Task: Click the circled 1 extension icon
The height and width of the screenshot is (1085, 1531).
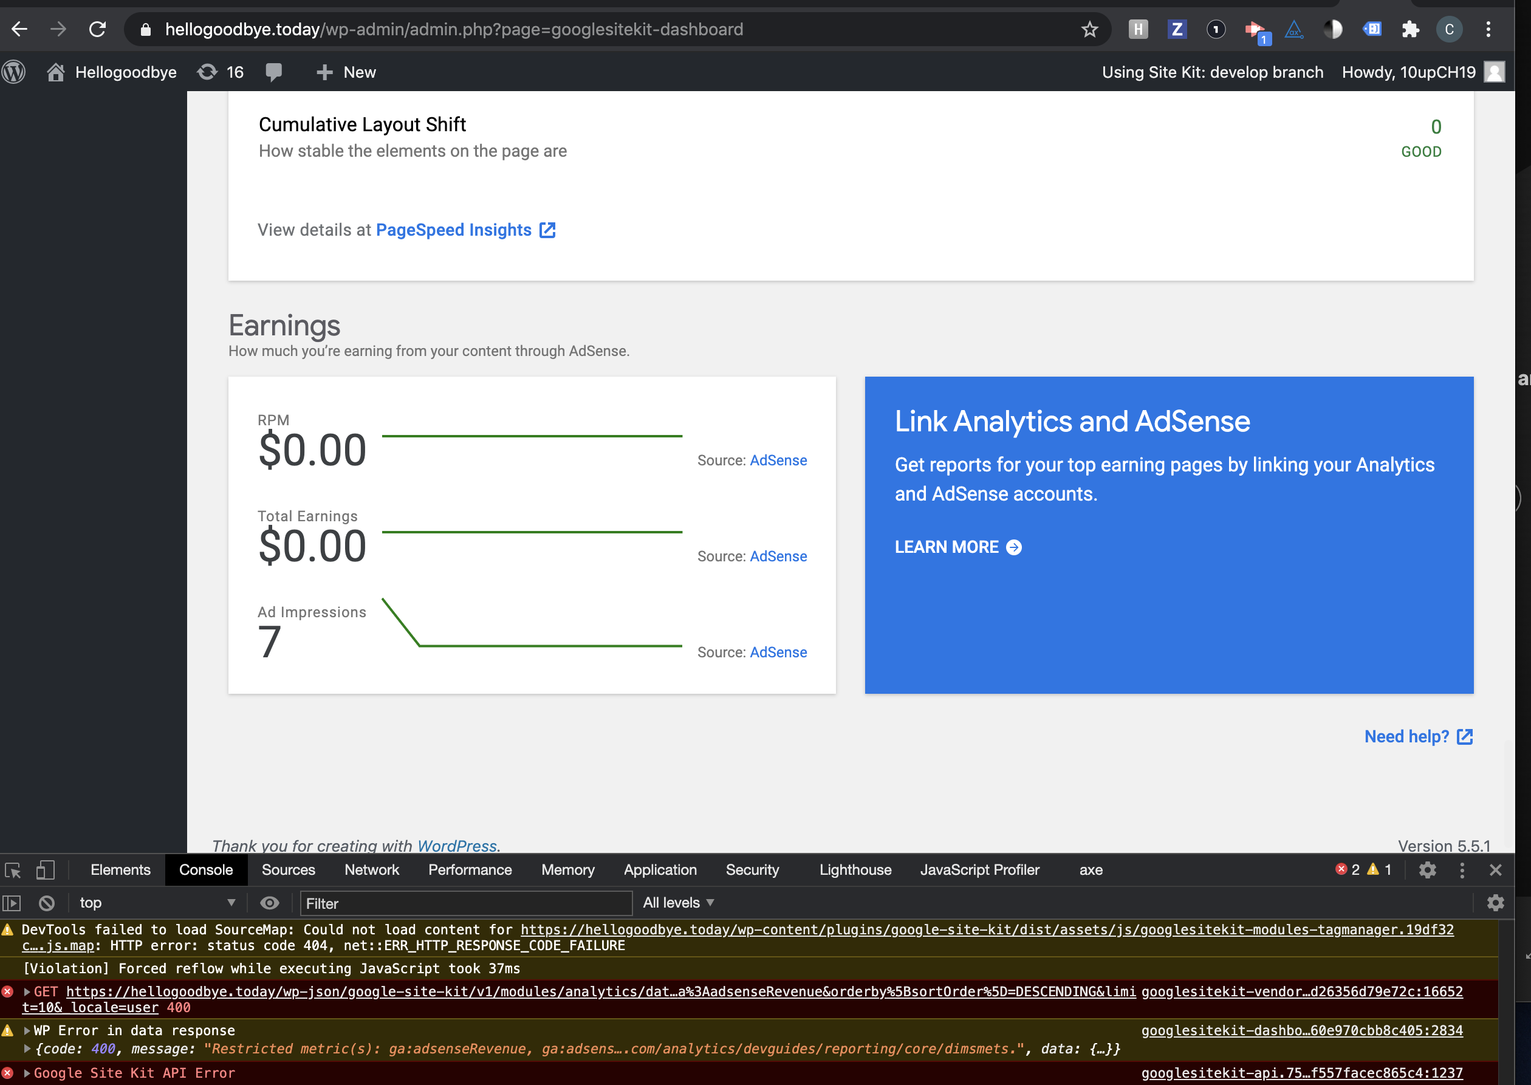Action: point(1216,29)
